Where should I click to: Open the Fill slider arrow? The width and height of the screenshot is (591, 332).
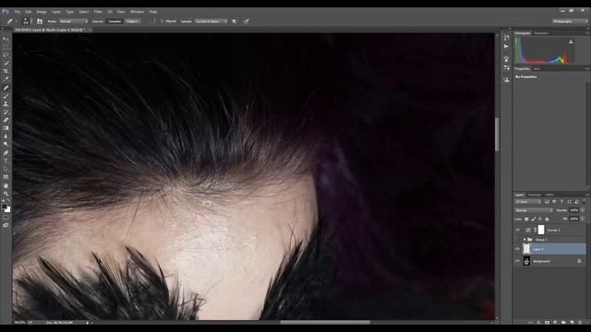583,219
